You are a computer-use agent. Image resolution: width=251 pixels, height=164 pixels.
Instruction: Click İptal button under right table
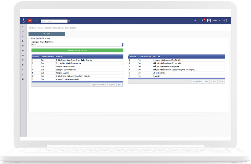pyautogui.click(x=221, y=81)
